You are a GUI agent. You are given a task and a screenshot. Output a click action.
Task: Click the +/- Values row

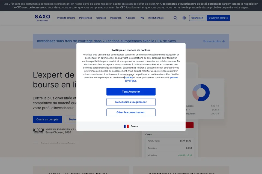pyautogui.click(x=169, y=155)
